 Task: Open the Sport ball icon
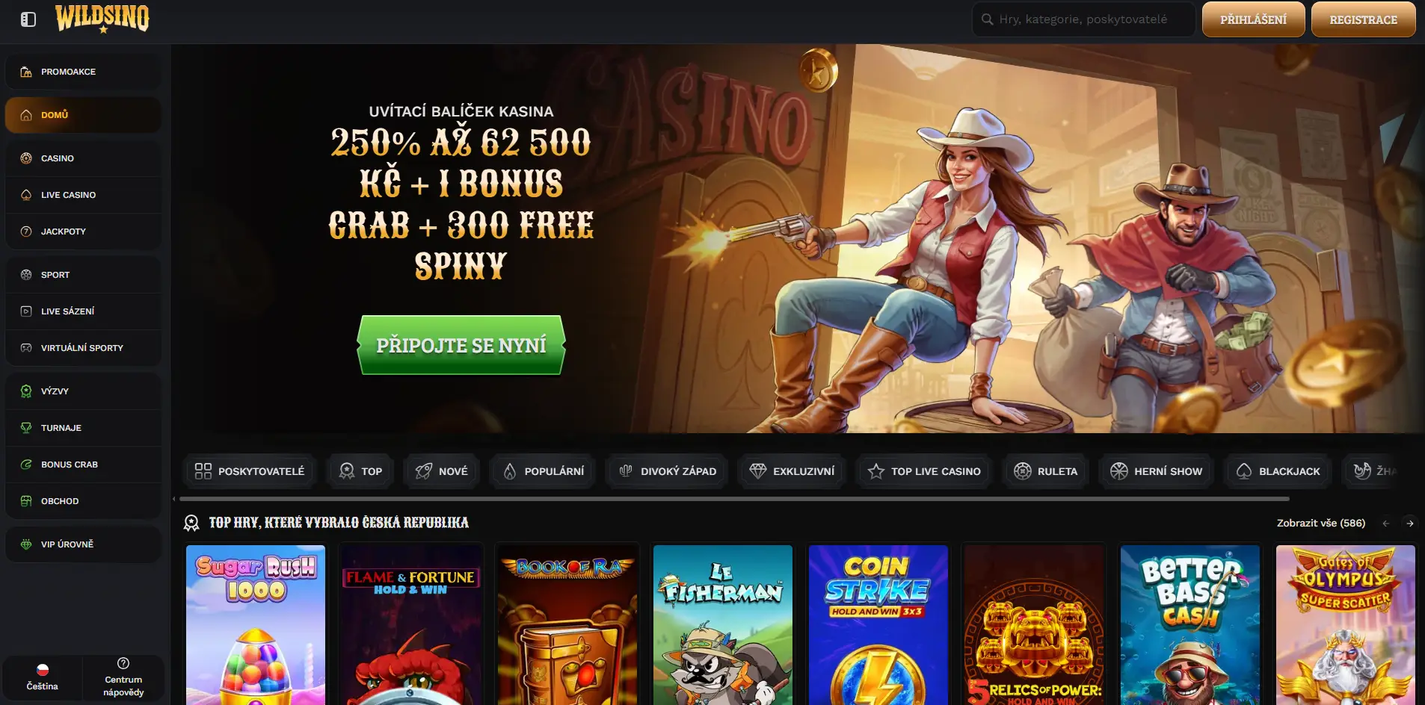pyautogui.click(x=26, y=275)
